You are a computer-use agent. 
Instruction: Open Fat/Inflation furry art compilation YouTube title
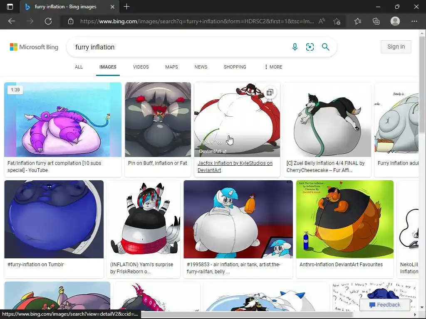point(54,167)
